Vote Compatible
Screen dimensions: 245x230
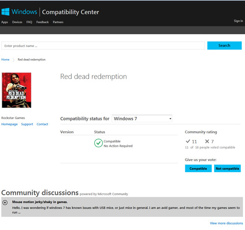tap(198, 168)
